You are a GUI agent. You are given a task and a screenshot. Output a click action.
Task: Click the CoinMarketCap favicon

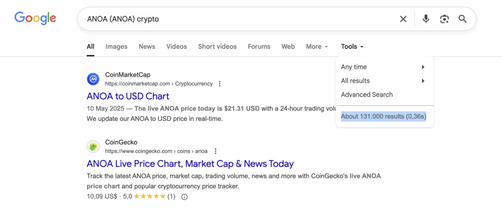coord(93,79)
